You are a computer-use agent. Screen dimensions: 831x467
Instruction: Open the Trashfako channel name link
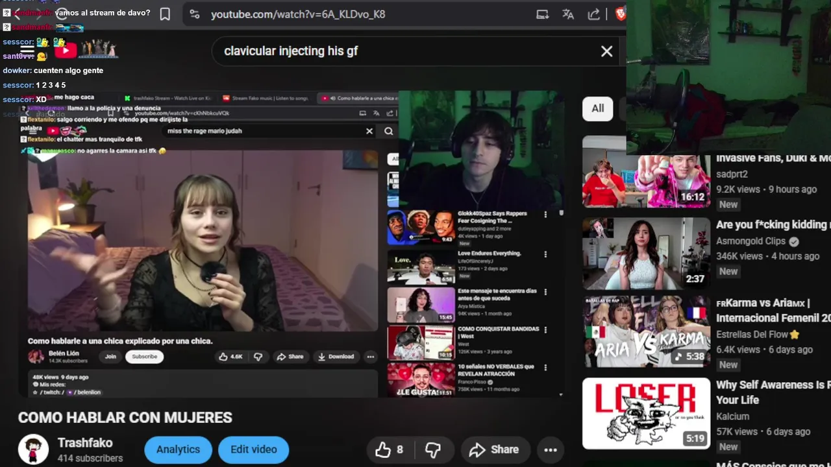coord(85,443)
